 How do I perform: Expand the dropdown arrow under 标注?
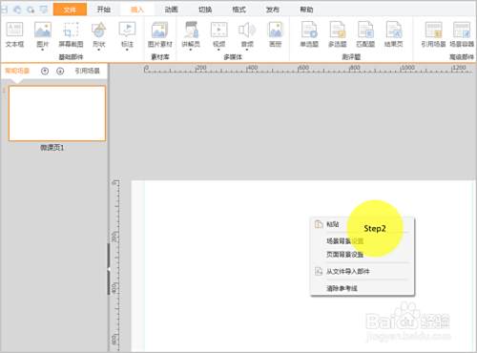(x=127, y=50)
